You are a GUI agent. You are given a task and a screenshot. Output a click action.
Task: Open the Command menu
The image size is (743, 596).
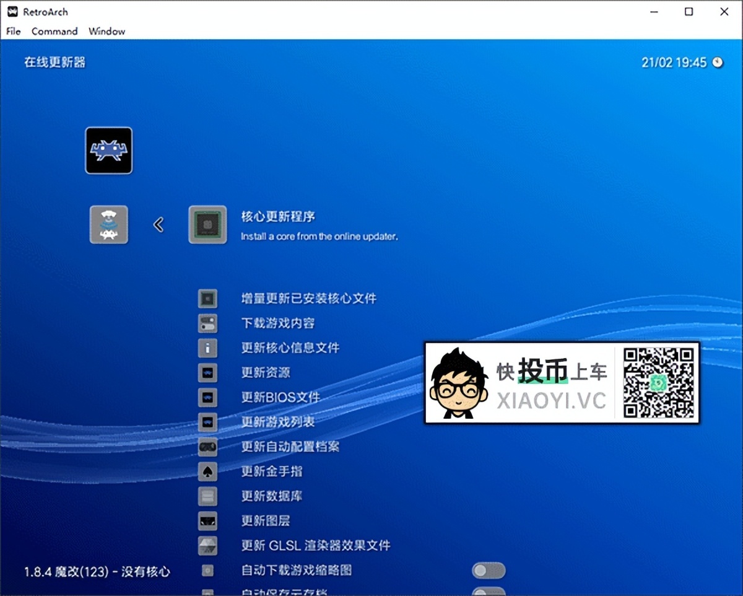pyautogui.click(x=54, y=31)
